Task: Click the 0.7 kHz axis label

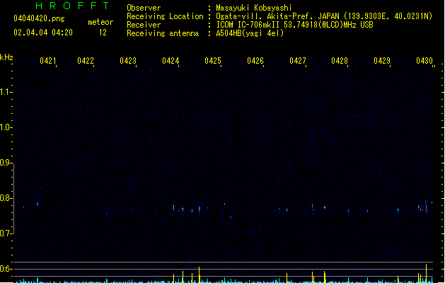Action: click(6, 233)
